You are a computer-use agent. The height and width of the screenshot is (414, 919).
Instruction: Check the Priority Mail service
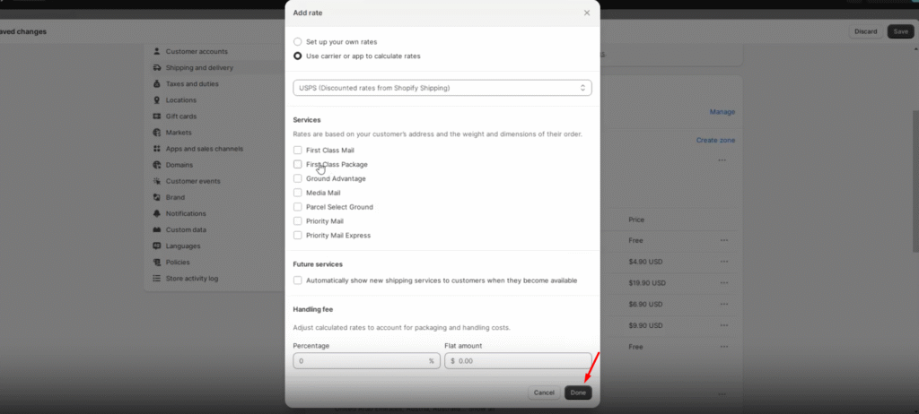[x=298, y=221]
